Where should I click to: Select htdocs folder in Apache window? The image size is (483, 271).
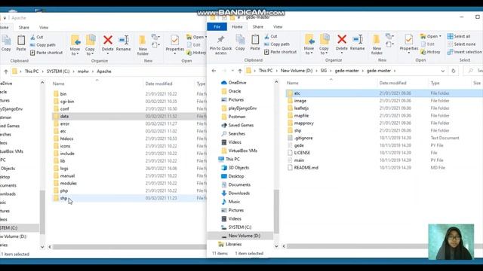pos(66,139)
